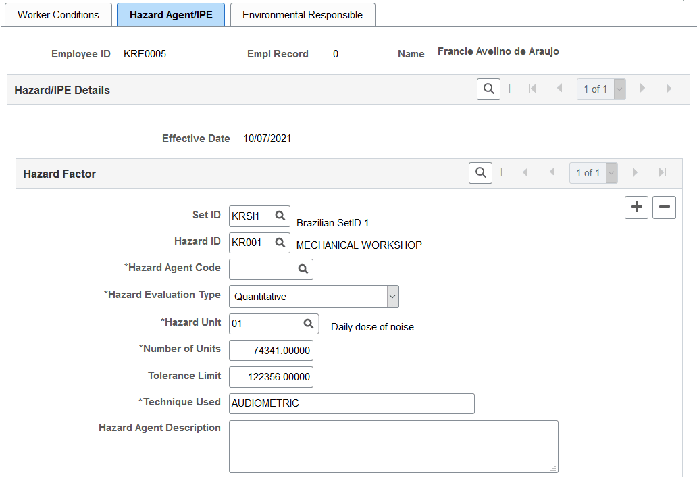Open the Hazard/IPE Details search icon
This screenshot has width=697, height=477.
488,89
